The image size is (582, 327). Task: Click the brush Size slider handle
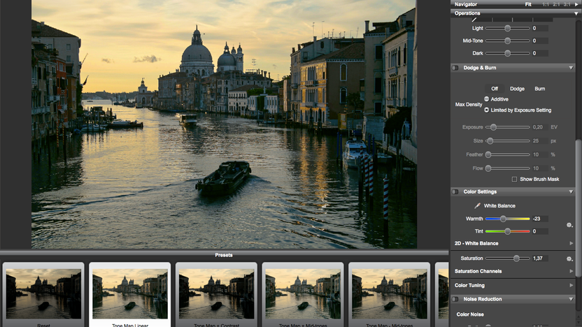coord(490,141)
